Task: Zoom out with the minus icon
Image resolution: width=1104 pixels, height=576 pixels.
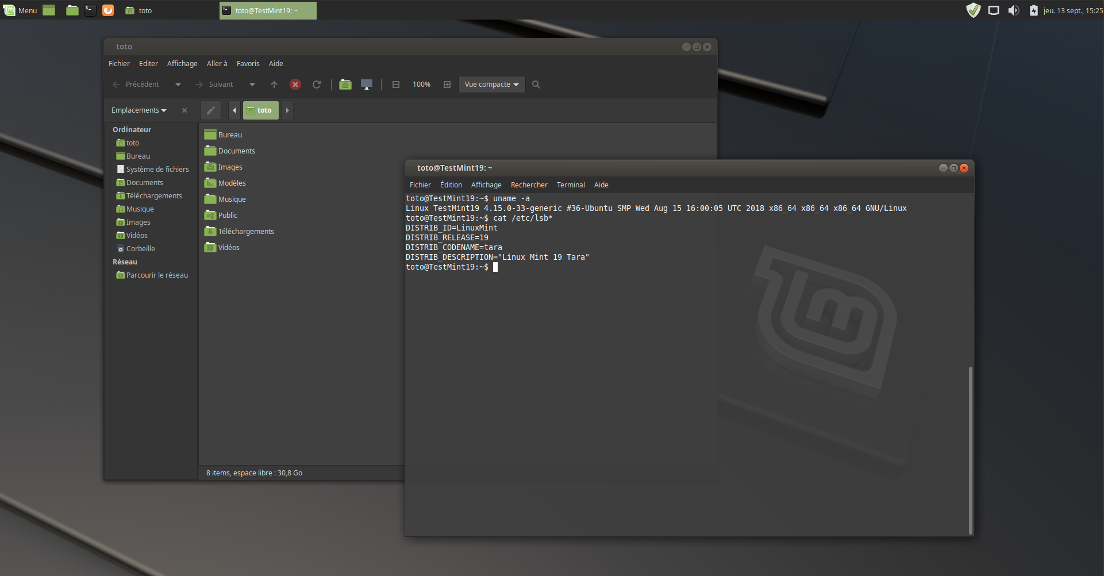Action: click(396, 85)
